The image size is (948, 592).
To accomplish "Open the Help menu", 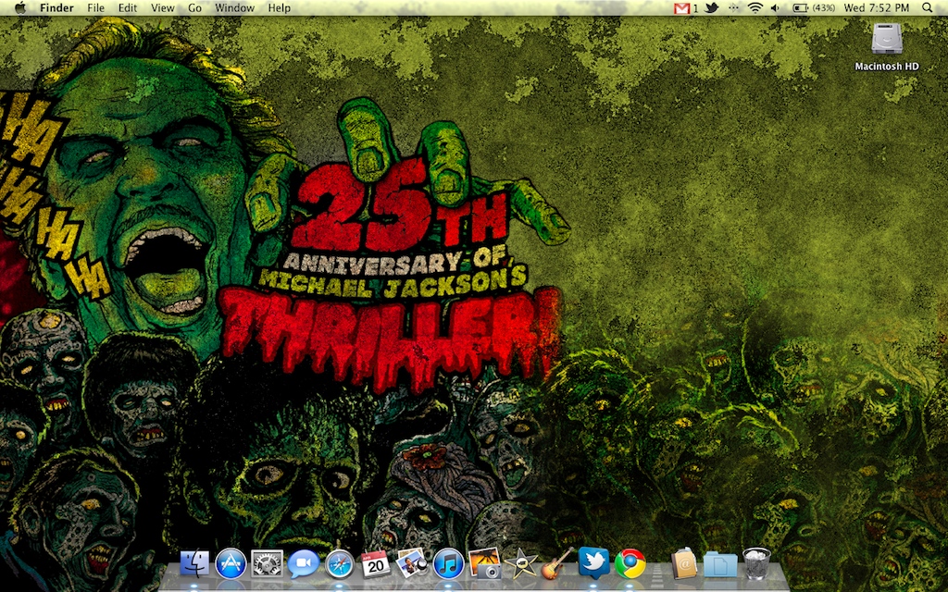I will [x=280, y=7].
